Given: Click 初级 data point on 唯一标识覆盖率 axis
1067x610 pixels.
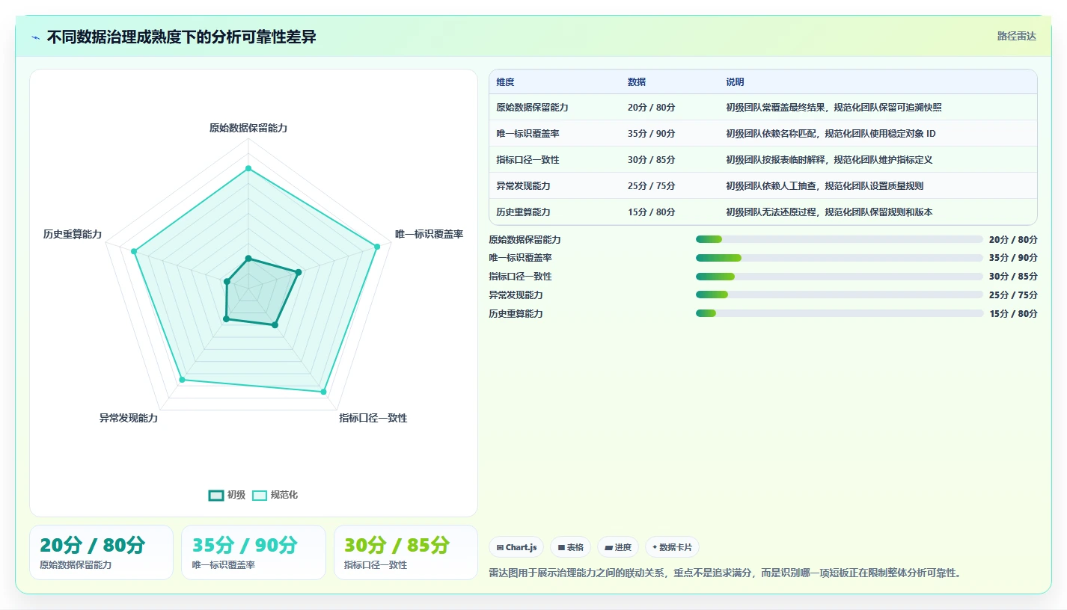Looking at the screenshot, I should tap(299, 272).
